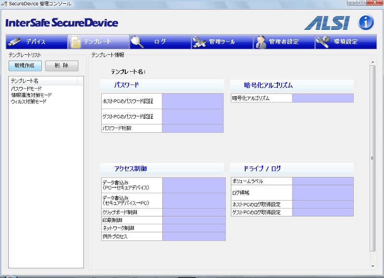Click the ALSI logo

tap(327, 23)
